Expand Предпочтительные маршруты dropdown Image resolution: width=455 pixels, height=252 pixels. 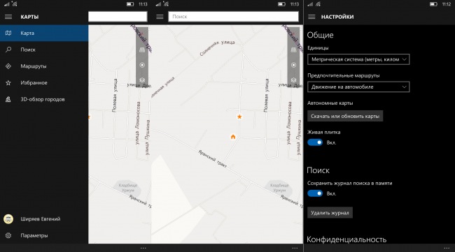(358, 87)
